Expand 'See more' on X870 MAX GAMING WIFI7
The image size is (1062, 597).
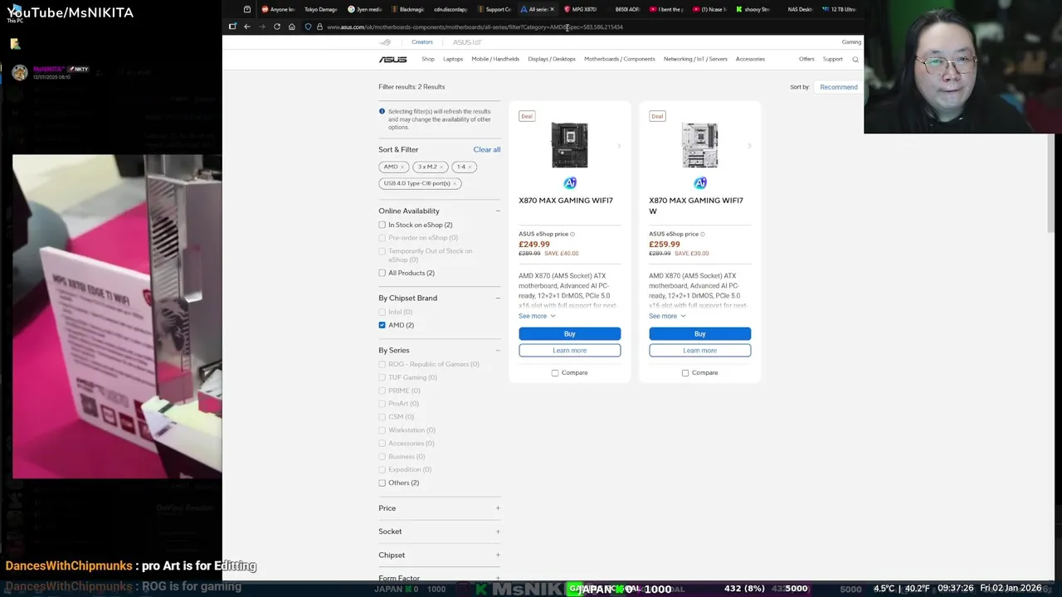point(537,316)
